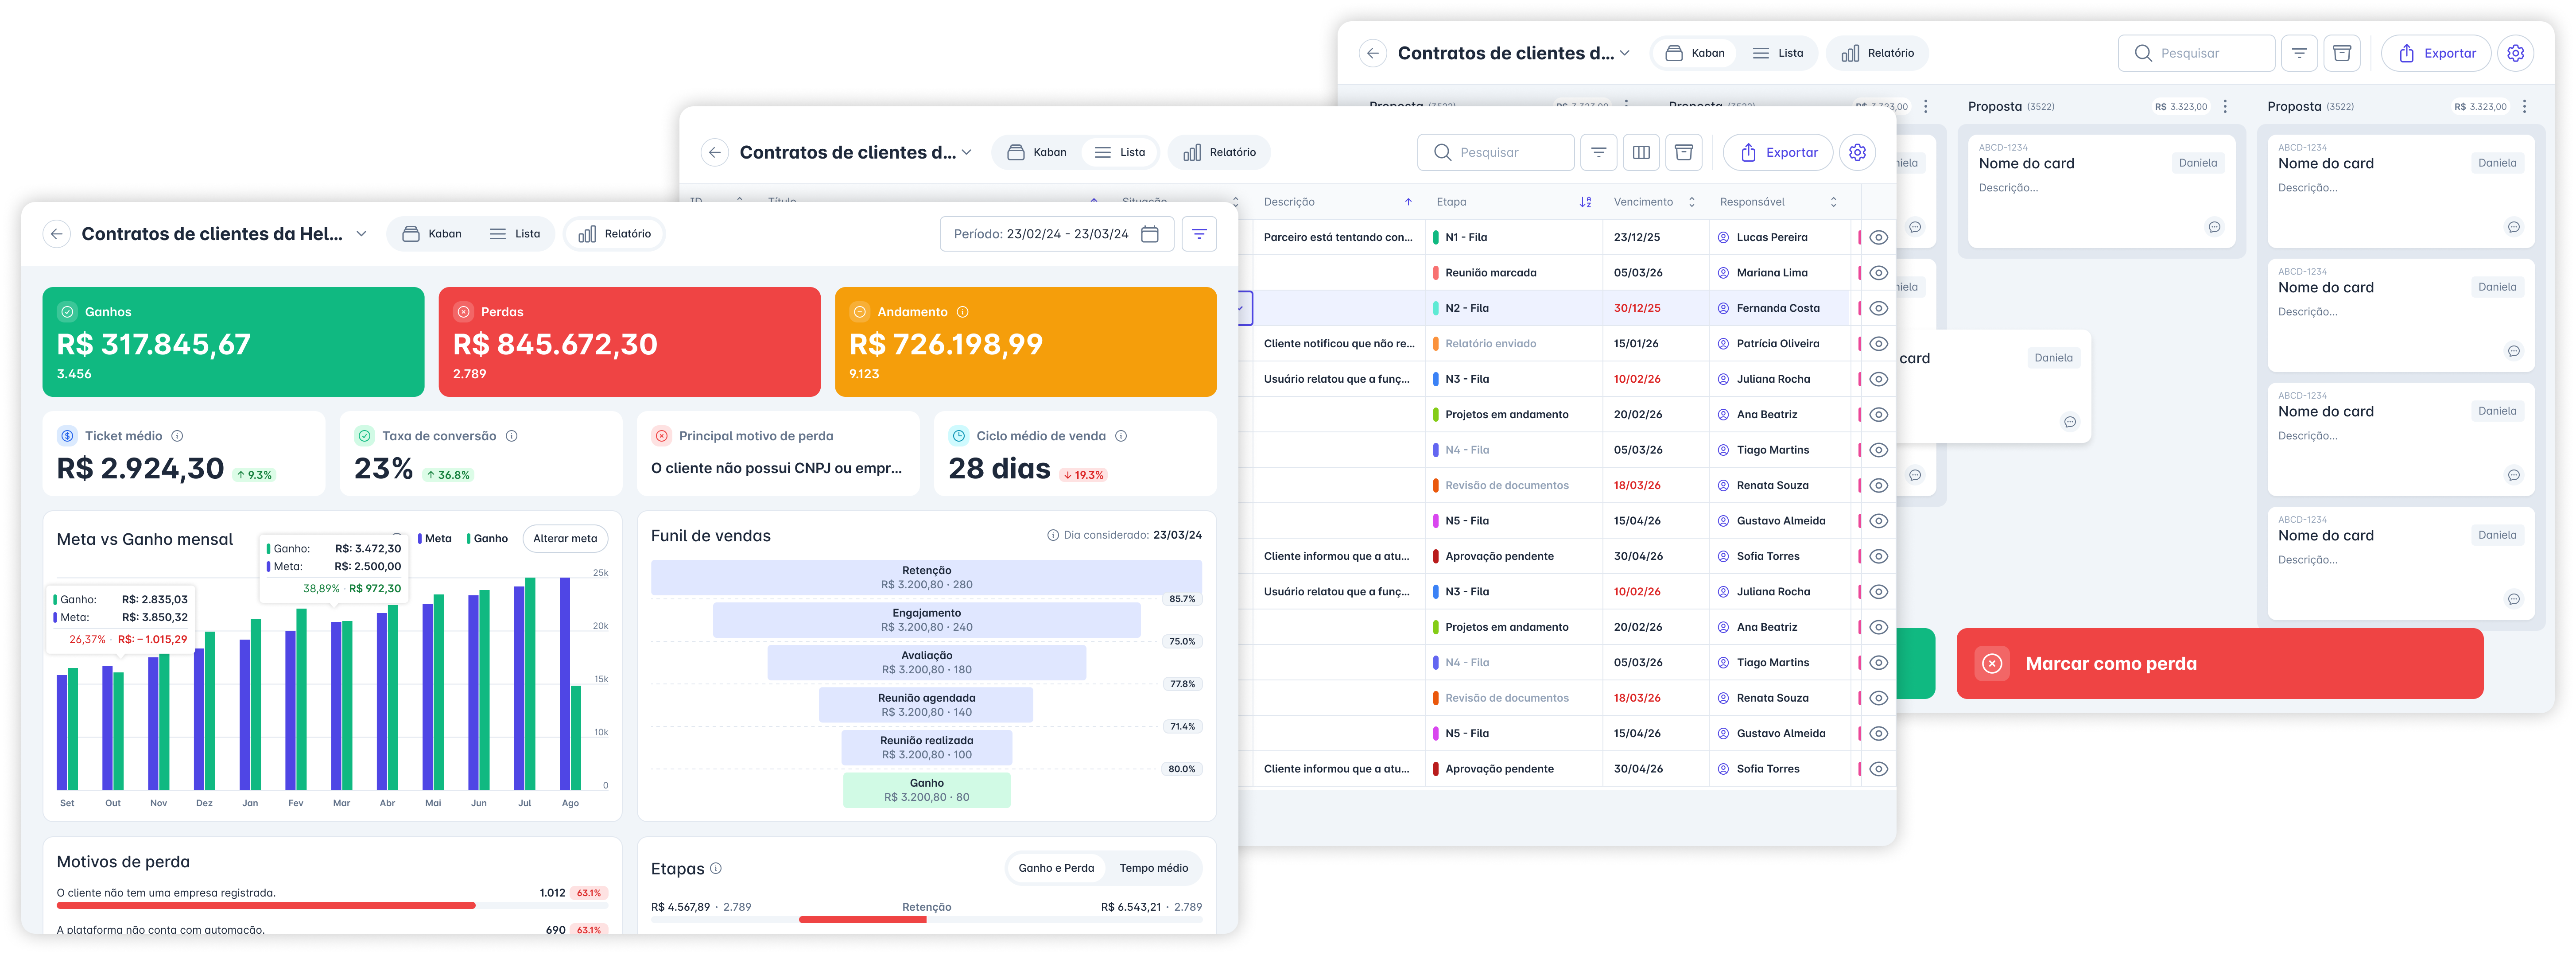Click Retenção stage in Funil de vendas
The height and width of the screenshot is (955, 2576).
pos(926,577)
